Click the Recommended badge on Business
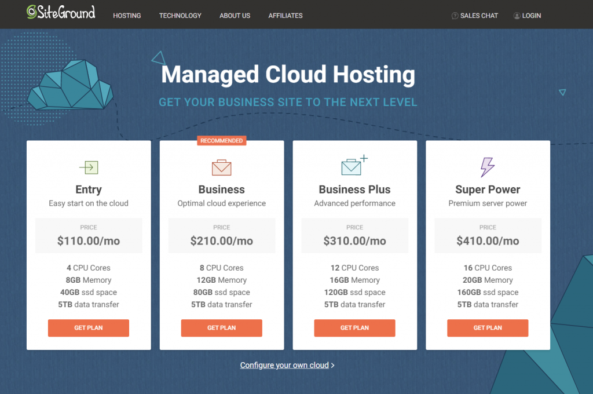 pos(222,140)
